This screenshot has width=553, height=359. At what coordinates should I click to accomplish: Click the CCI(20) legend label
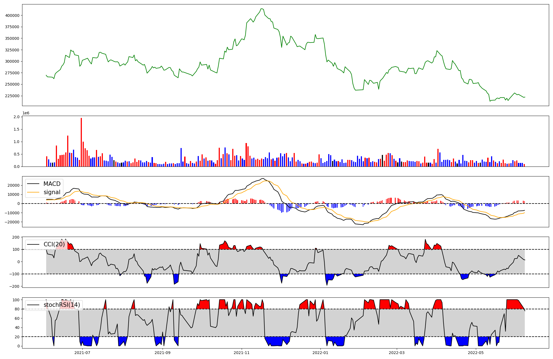tap(54, 244)
